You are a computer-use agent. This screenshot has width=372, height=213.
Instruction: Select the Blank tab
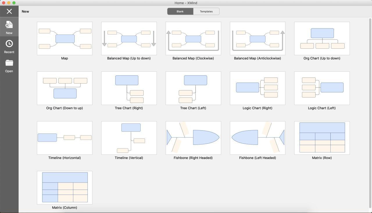(x=180, y=12)
